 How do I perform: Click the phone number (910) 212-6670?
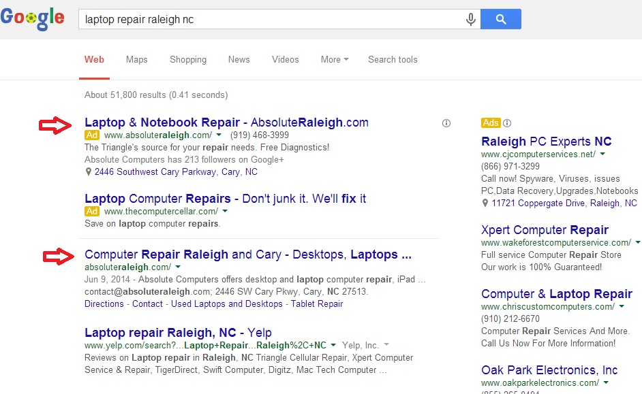[510, 318]
